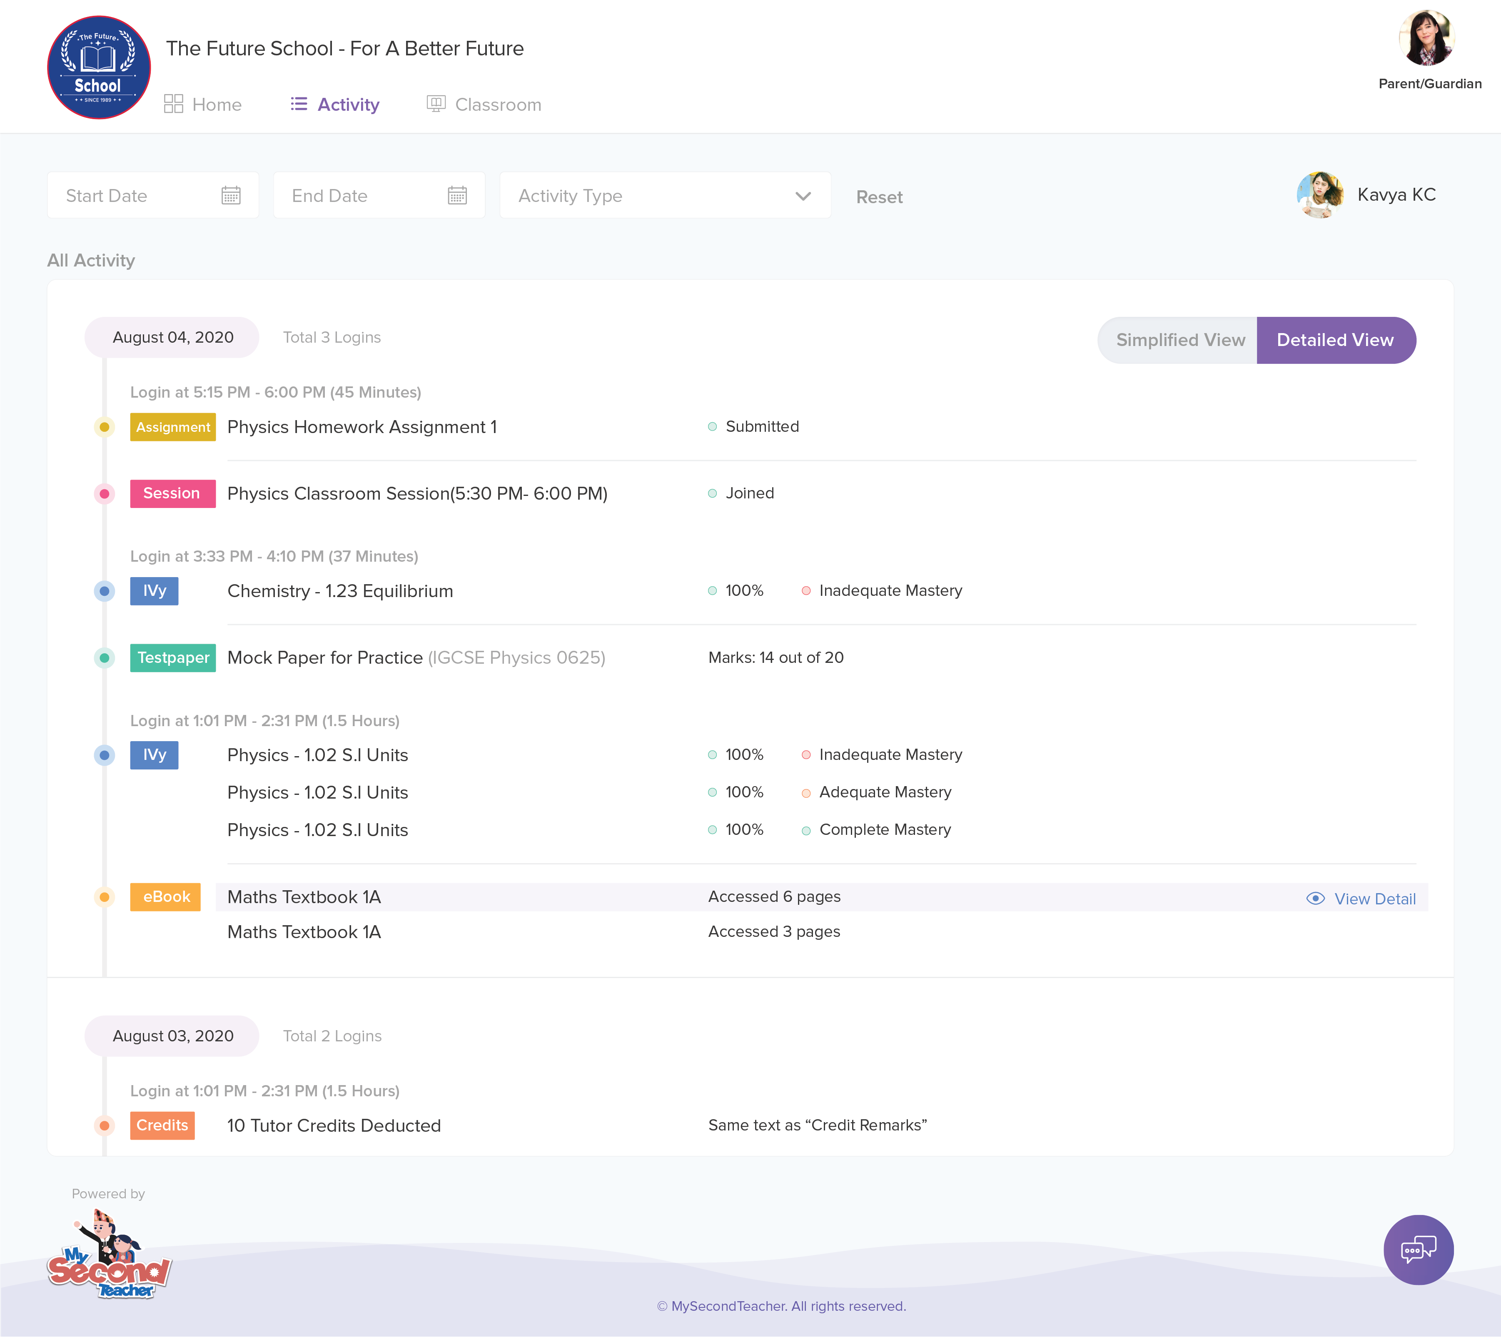Click the Joined status
This screenshot has width=1501, height=1337.
coord(741,494)
